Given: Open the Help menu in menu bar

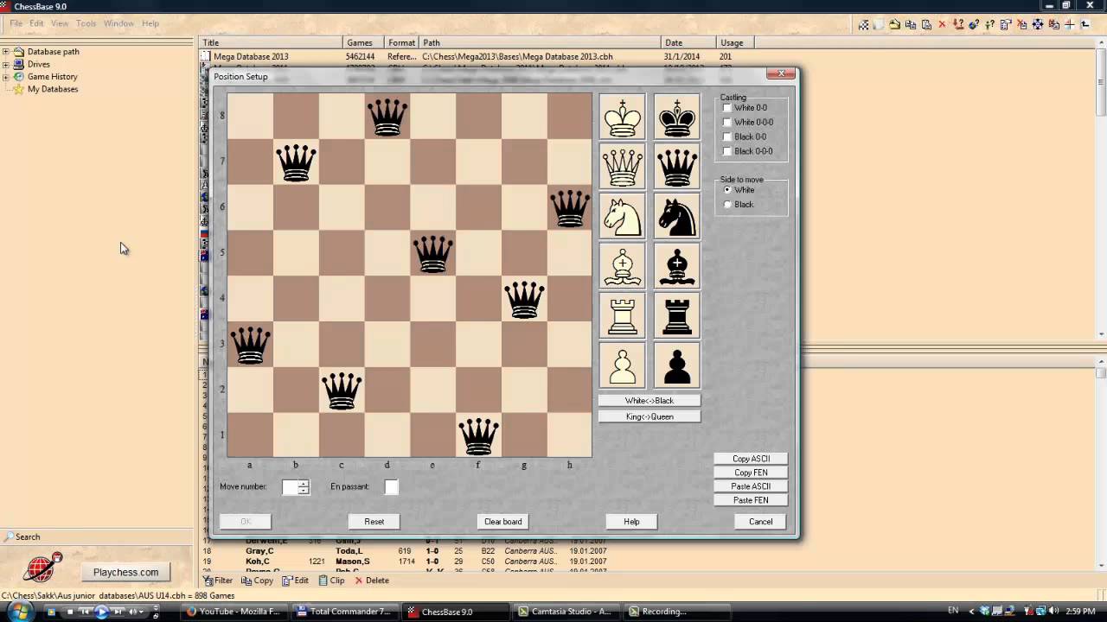Looking at the screenshot, I should (150, 23).
